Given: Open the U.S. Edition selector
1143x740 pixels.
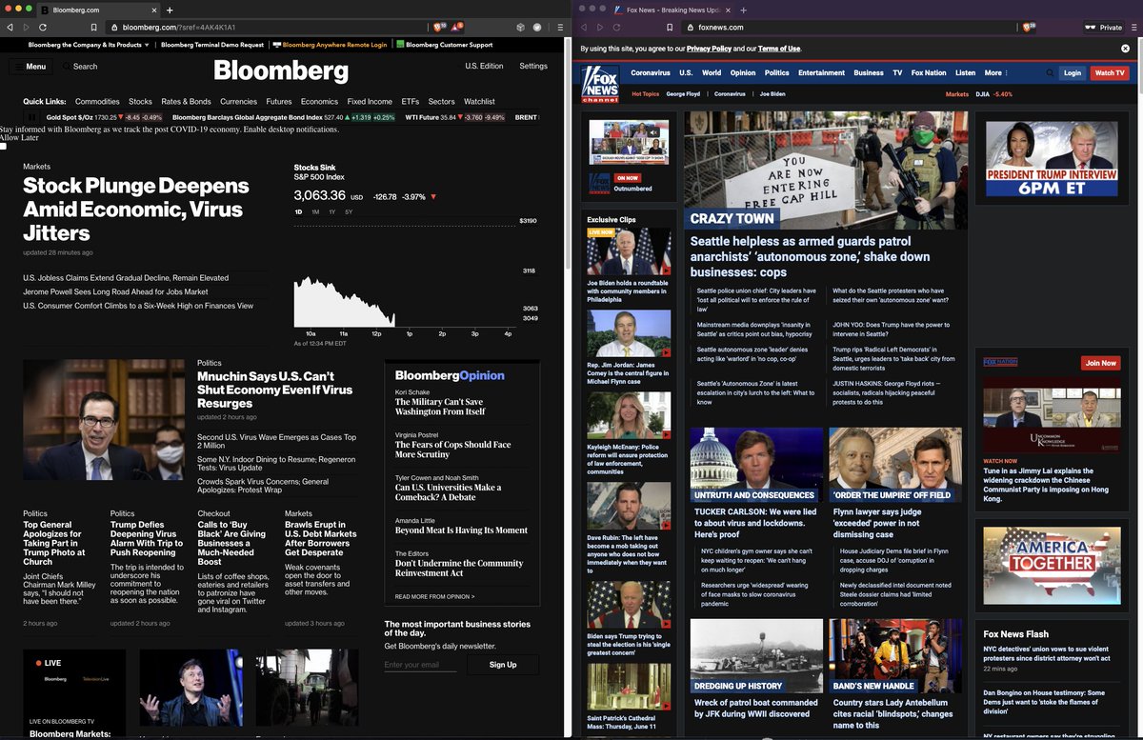Looking at the screenshot, I should (x=484, y=67).
